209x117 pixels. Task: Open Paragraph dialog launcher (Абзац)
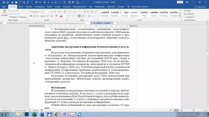click(x=98, y=20)
